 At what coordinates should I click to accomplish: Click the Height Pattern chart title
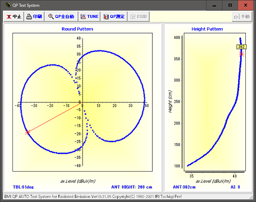click(207, 29)
